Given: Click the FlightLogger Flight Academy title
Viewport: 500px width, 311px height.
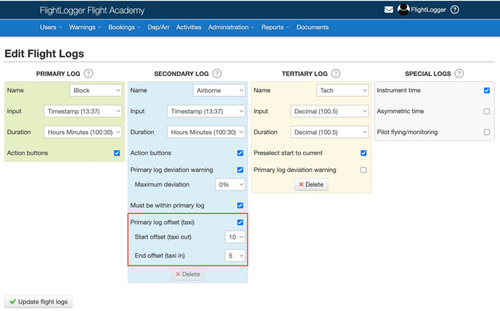Looking at the screenshot, I should click(x=92, y=10).
